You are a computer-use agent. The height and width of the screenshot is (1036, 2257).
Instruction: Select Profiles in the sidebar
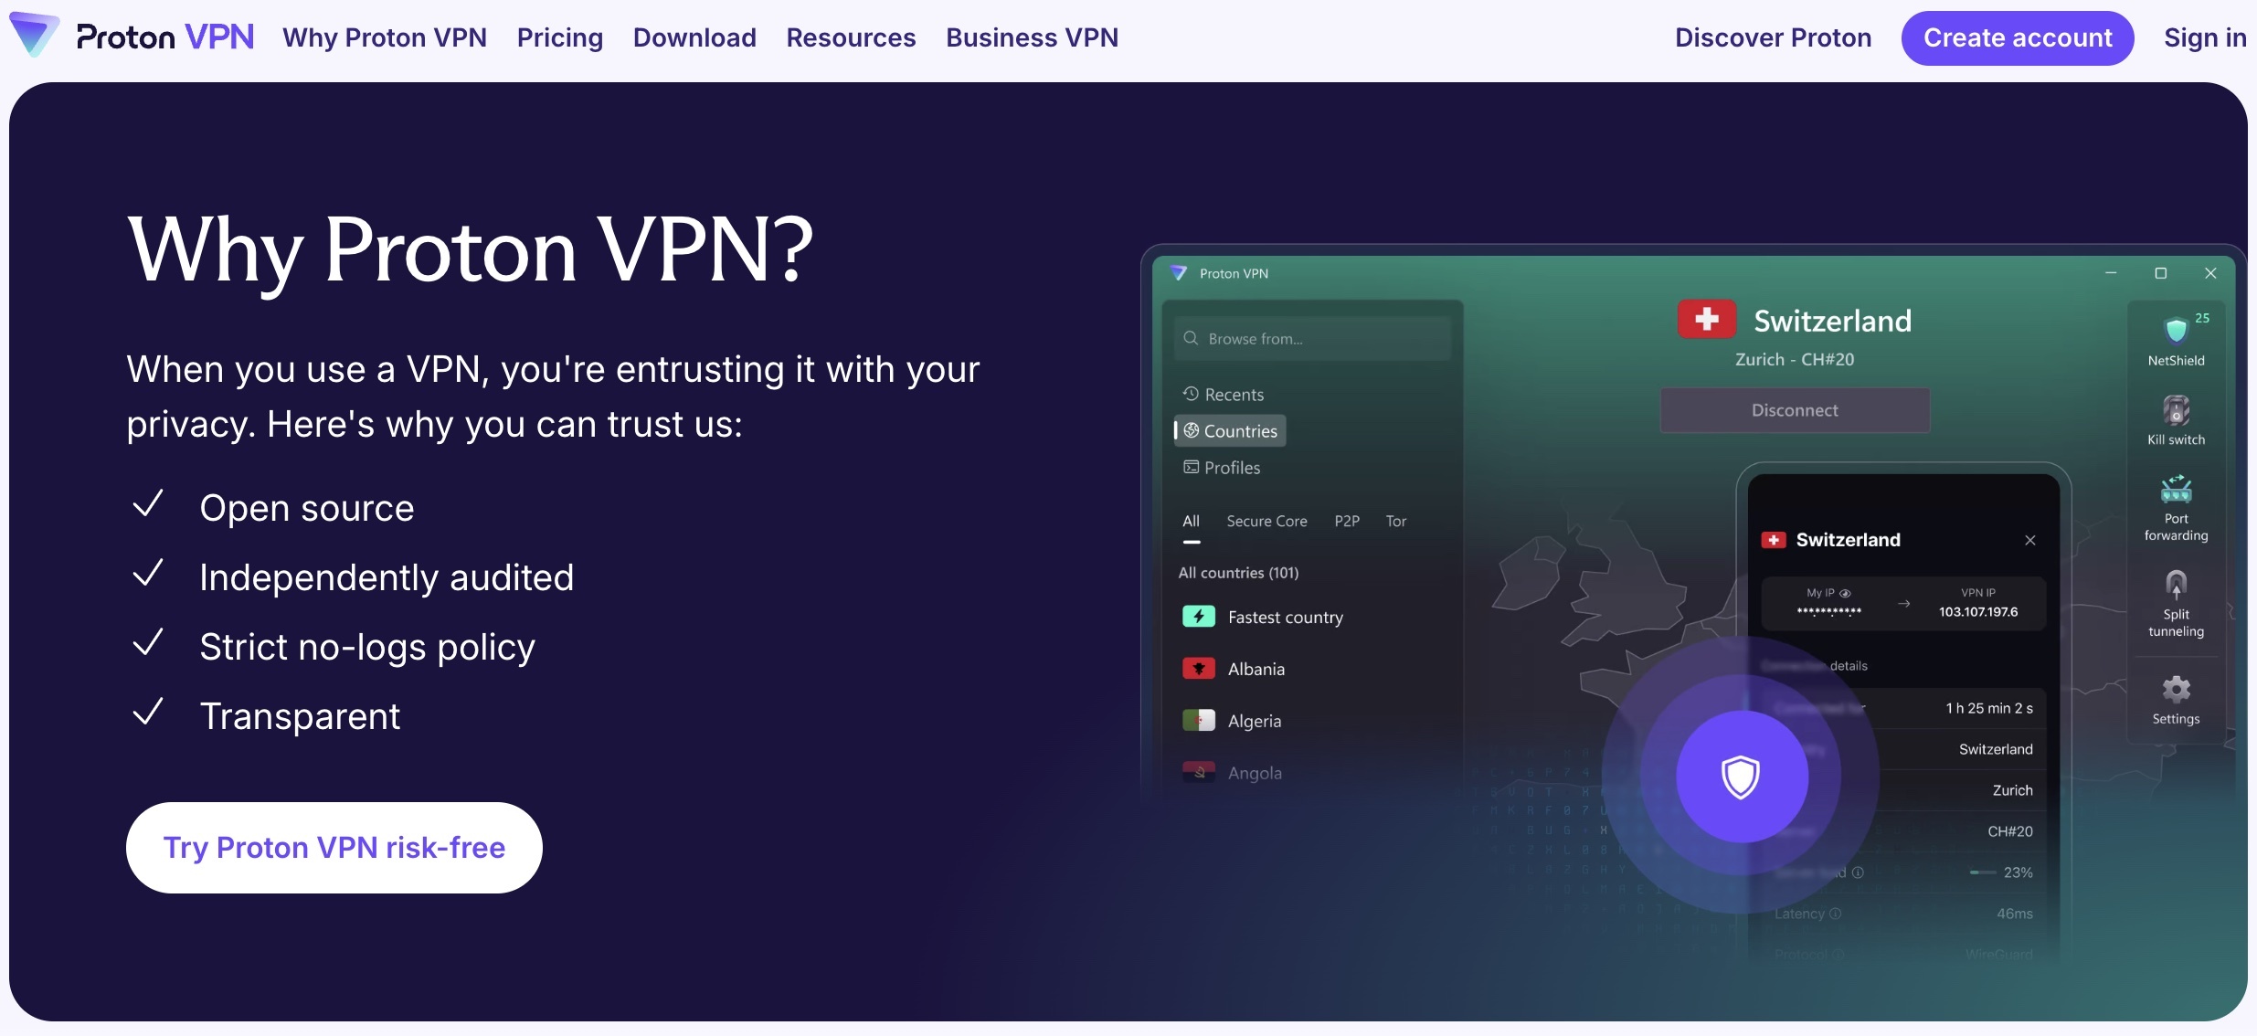(1222, 467)
